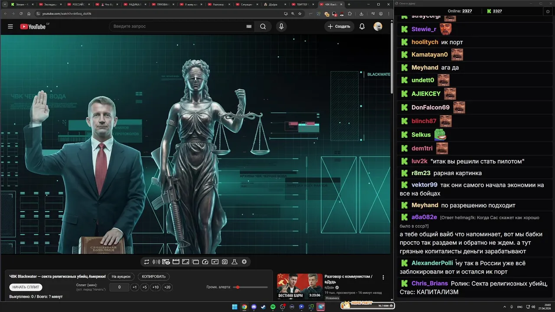Viewport: 555px width, 312px height.
Task: Open the YouTube account avatar menu
Action: pos(378,26)
